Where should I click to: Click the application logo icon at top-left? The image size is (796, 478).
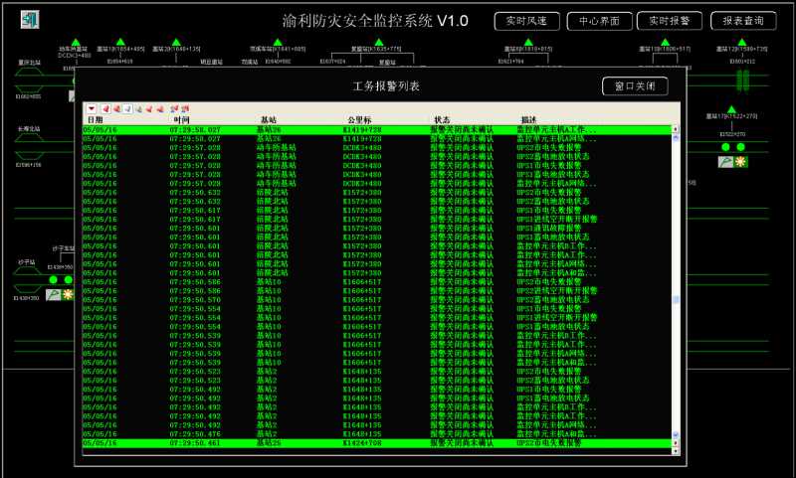pos(30,20)
